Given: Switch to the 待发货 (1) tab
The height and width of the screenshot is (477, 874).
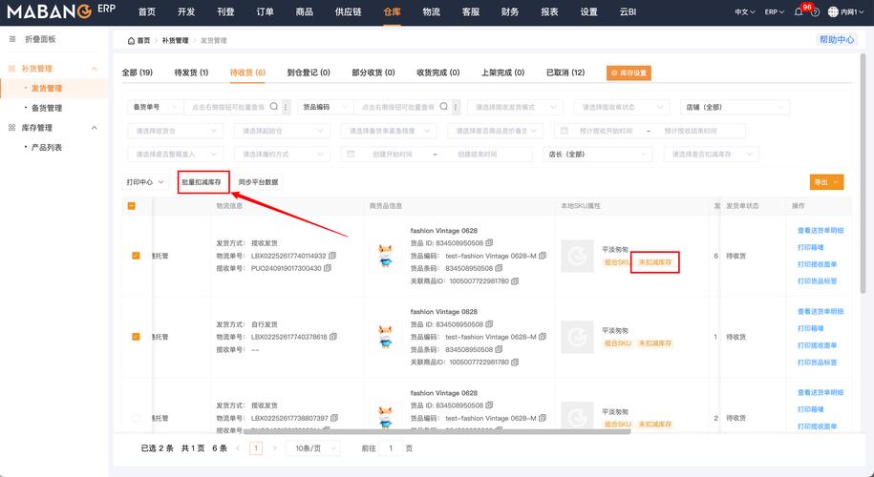Looking at the screenshot, I should [x=191, y=73].
